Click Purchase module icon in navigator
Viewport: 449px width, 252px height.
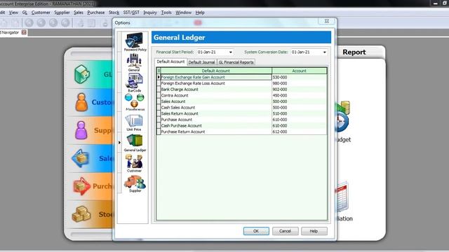81,186
